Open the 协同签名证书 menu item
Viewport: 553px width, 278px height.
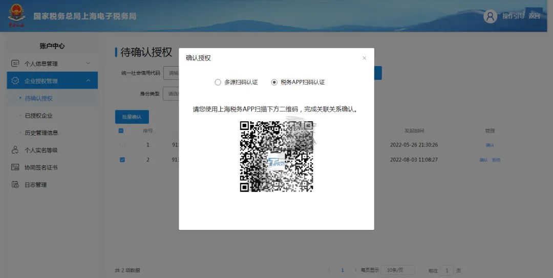click(41, 167)
